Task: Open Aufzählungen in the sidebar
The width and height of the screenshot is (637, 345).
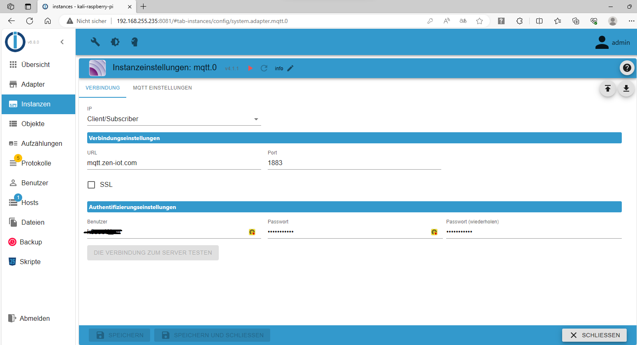Action: (39, 143)
